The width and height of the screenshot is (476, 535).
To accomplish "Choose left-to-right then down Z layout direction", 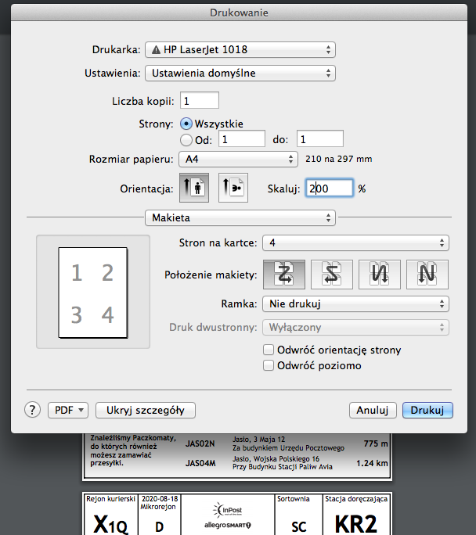I will pyautogui.click(x=283, y=274).
